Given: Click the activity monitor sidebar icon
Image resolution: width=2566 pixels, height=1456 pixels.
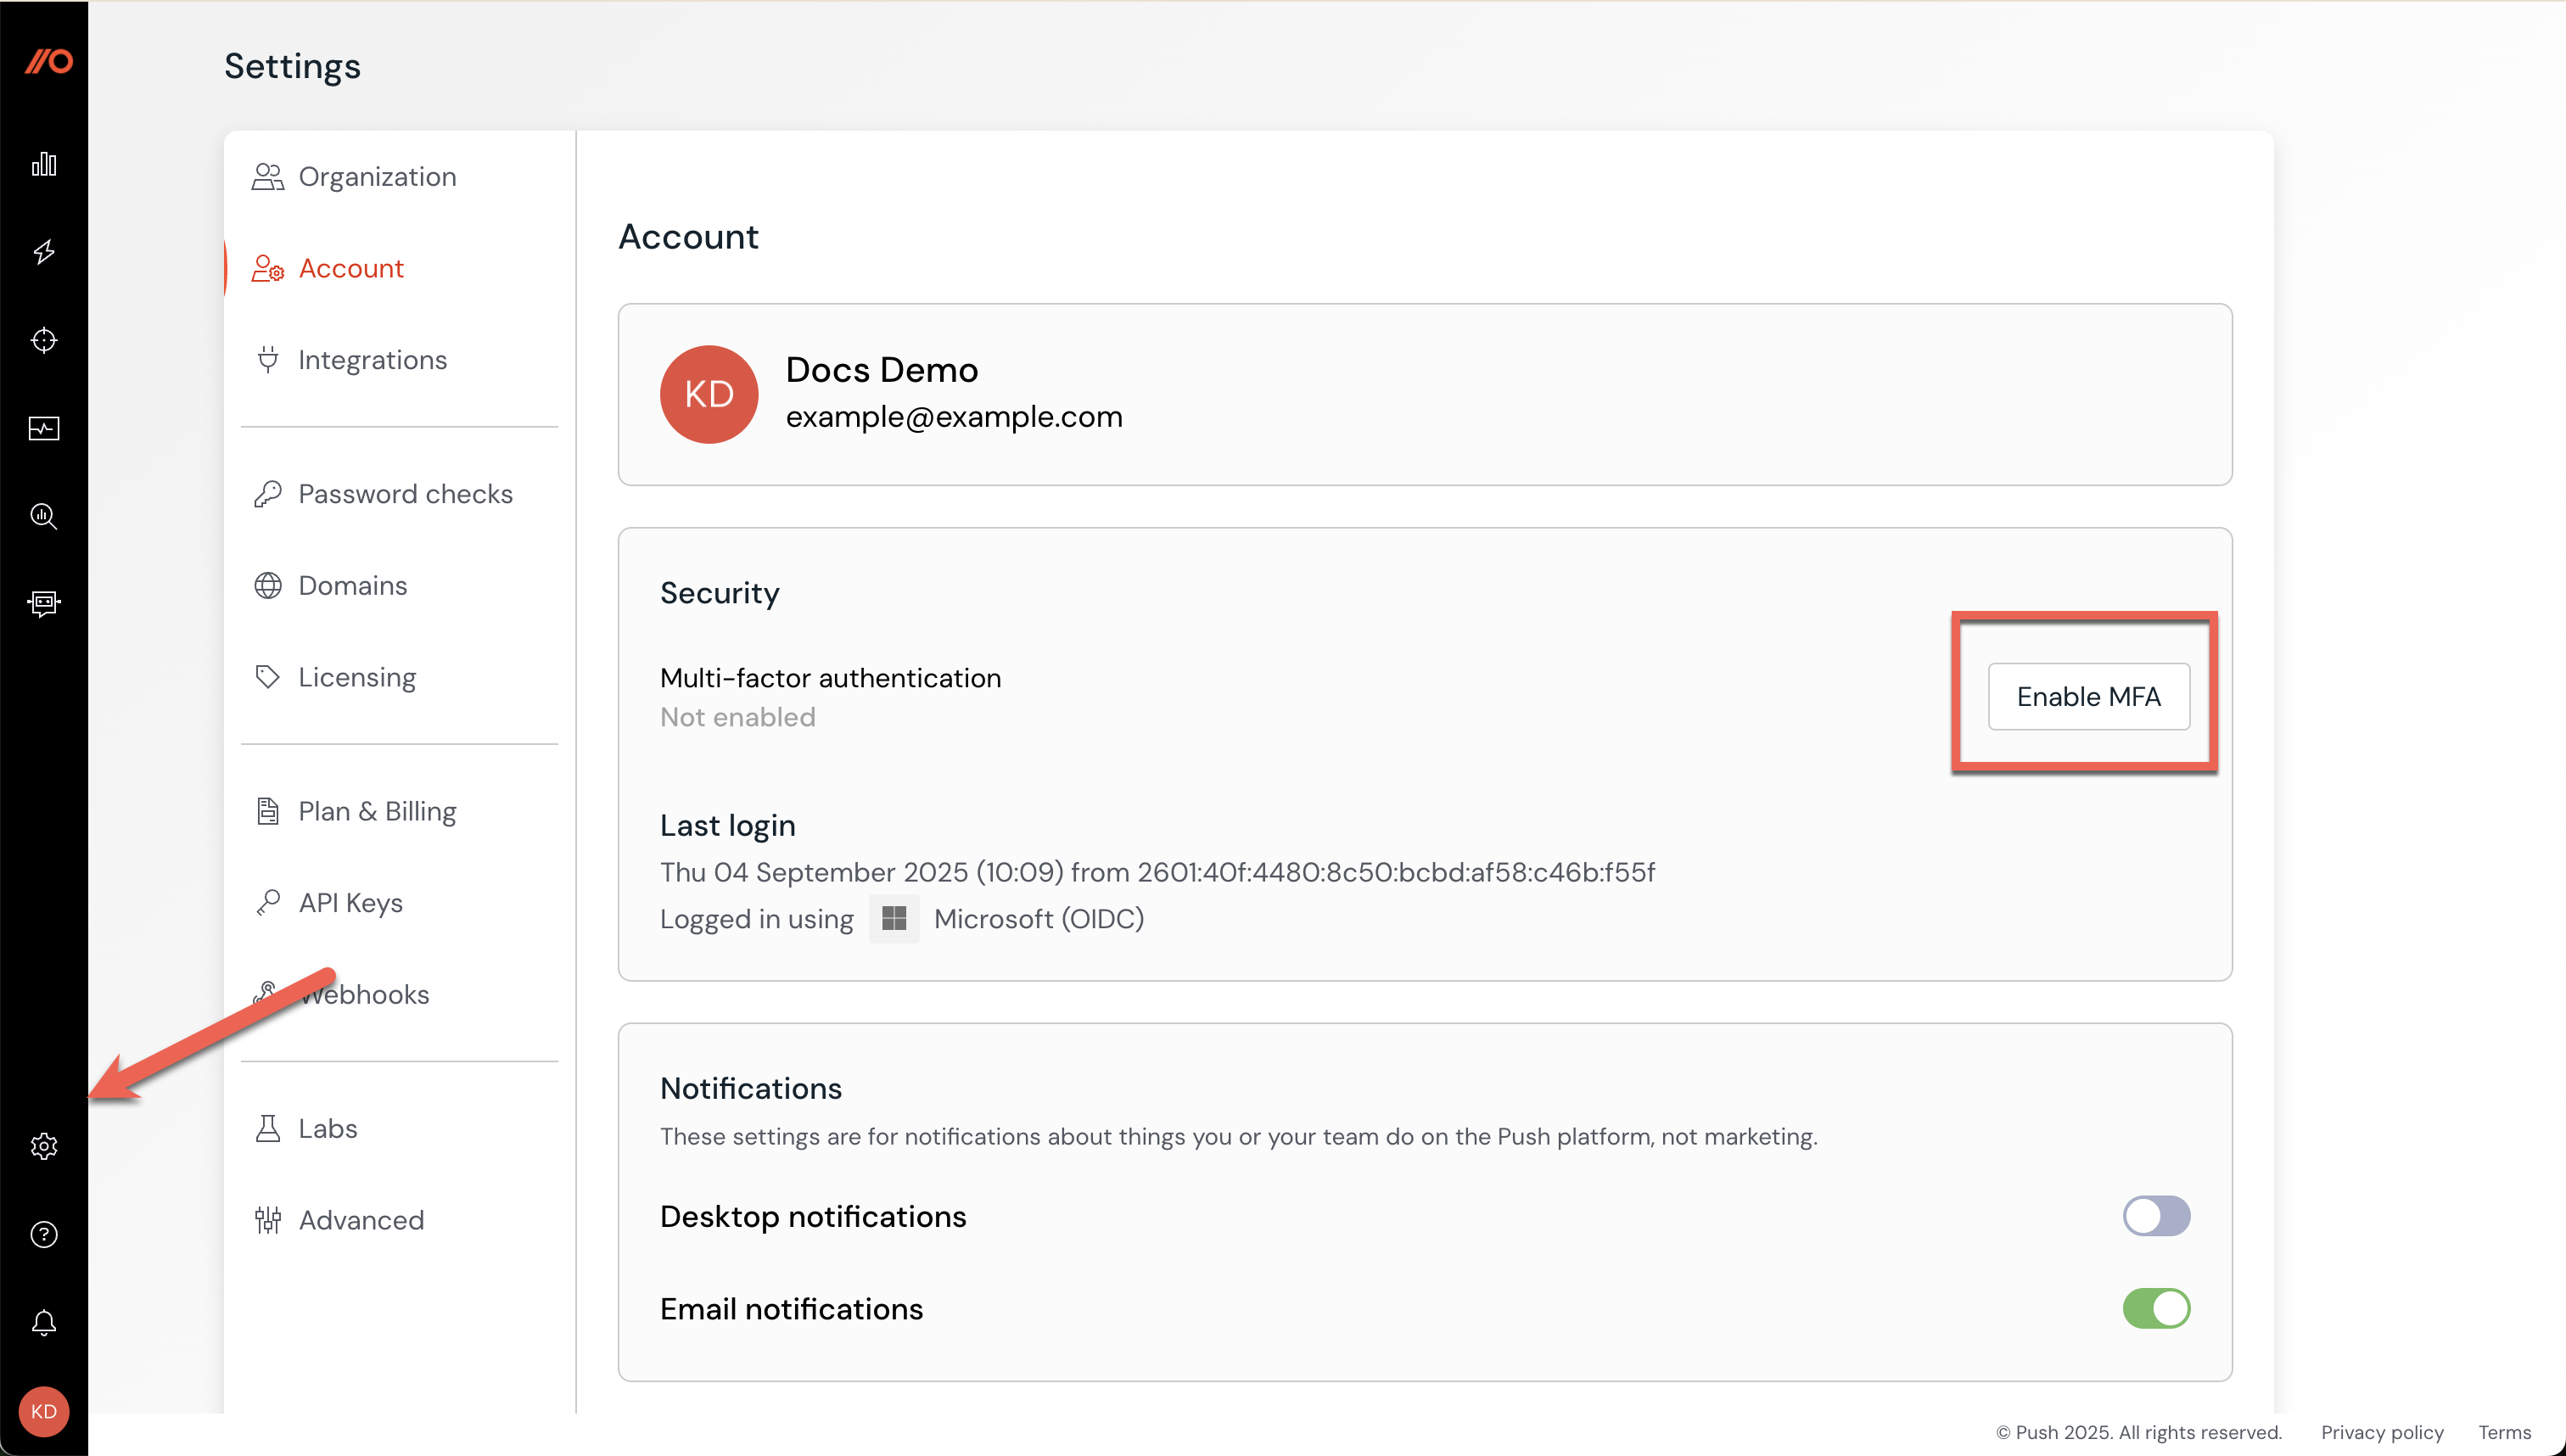Looking at the screenshot, I should click(x=44, y=428).
